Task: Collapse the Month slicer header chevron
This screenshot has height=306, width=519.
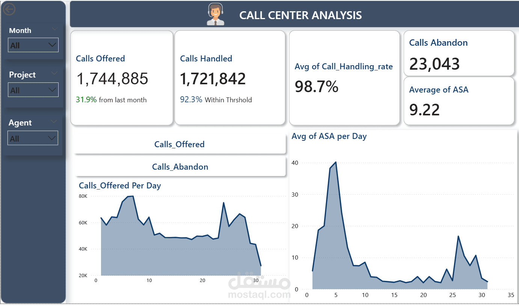Action: 54,29
